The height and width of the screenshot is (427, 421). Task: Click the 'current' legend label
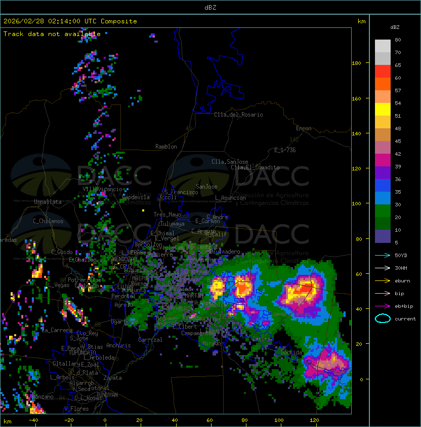(x=405, y=318)
